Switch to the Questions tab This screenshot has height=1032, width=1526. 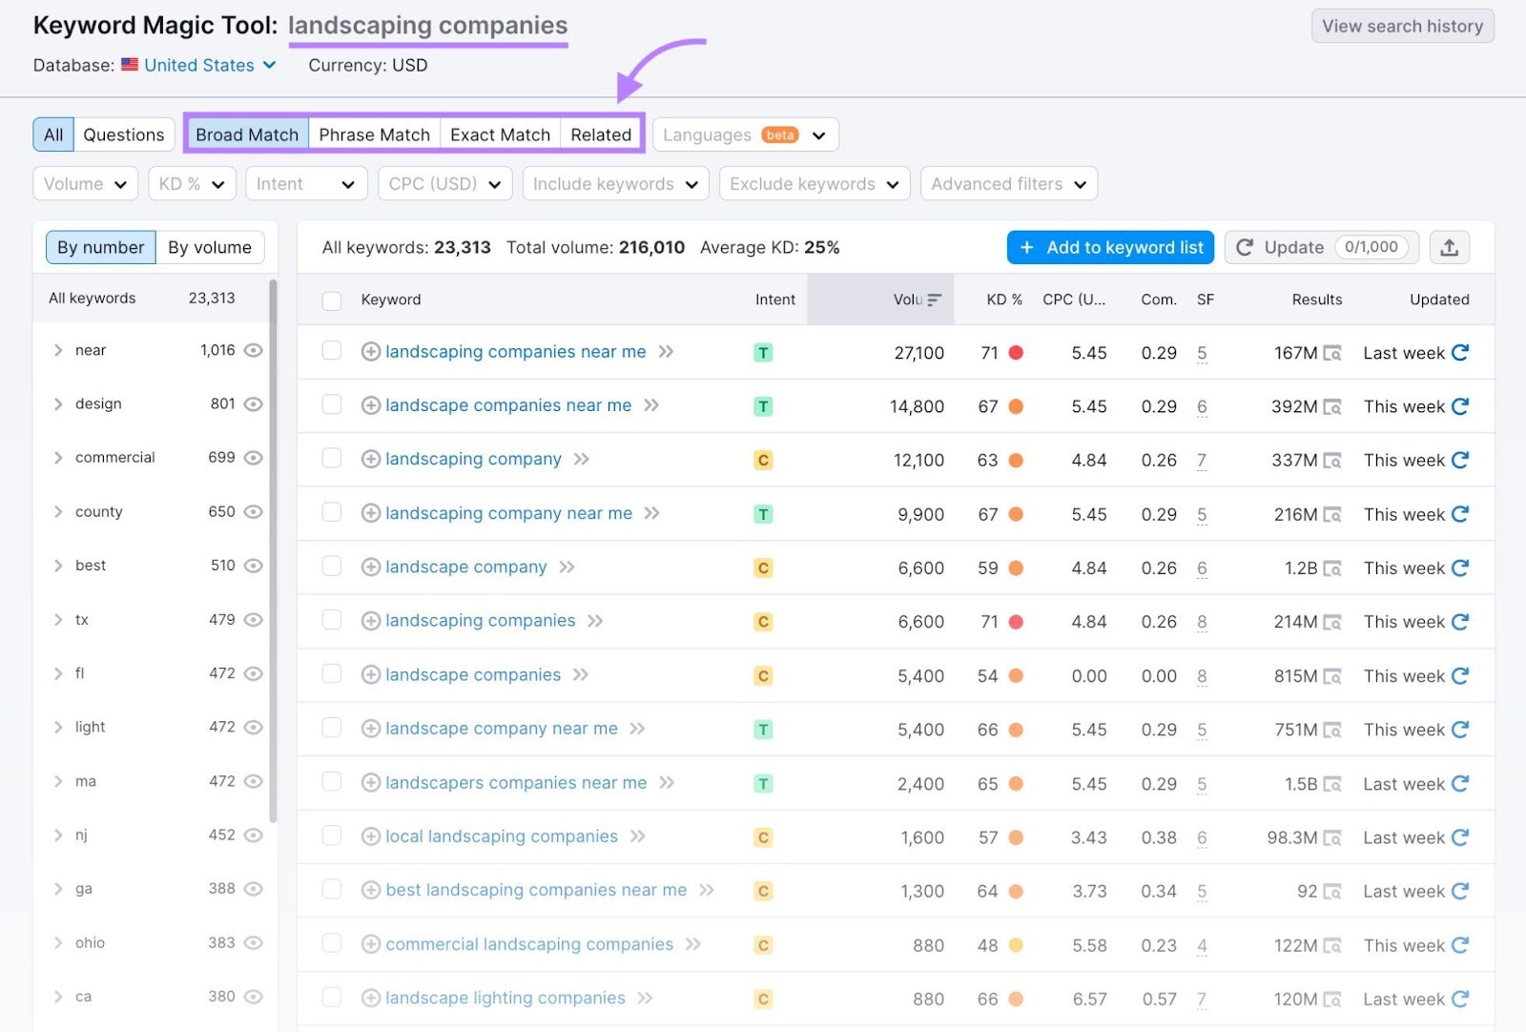click(x=123, y=134)
